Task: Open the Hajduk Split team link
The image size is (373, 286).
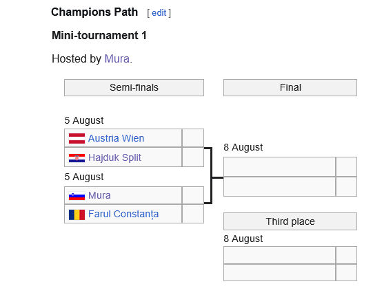Action: click(114, 157)
